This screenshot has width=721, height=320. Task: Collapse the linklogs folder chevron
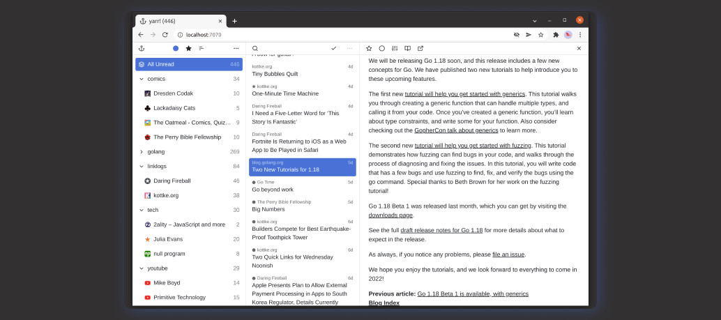point(142,167)
